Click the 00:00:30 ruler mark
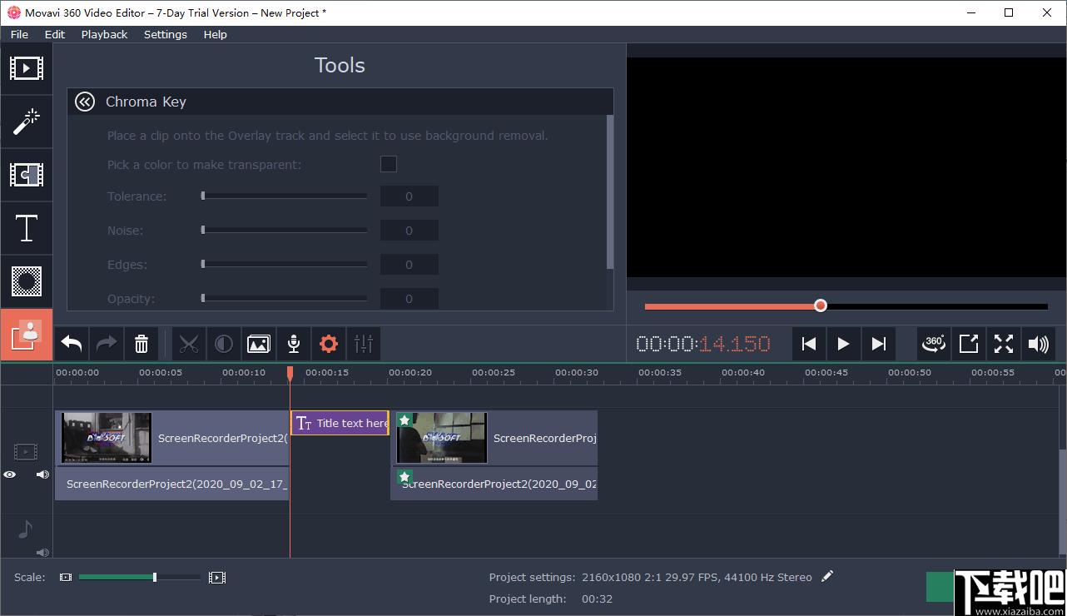The height and width of the screenshot is (616, 1067). click(x=577, y=373)
